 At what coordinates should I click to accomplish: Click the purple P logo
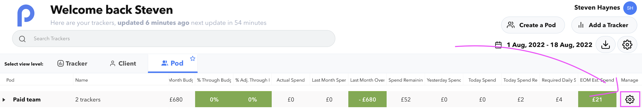pyautogui.click(x=26, y=15)
